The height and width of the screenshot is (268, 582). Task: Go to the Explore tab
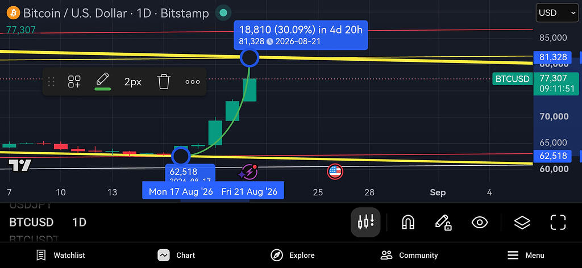(293, 255)
